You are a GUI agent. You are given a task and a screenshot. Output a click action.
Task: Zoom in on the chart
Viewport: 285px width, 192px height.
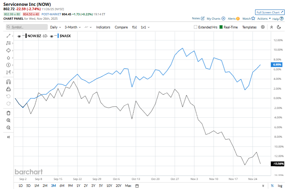pos(8,120)
